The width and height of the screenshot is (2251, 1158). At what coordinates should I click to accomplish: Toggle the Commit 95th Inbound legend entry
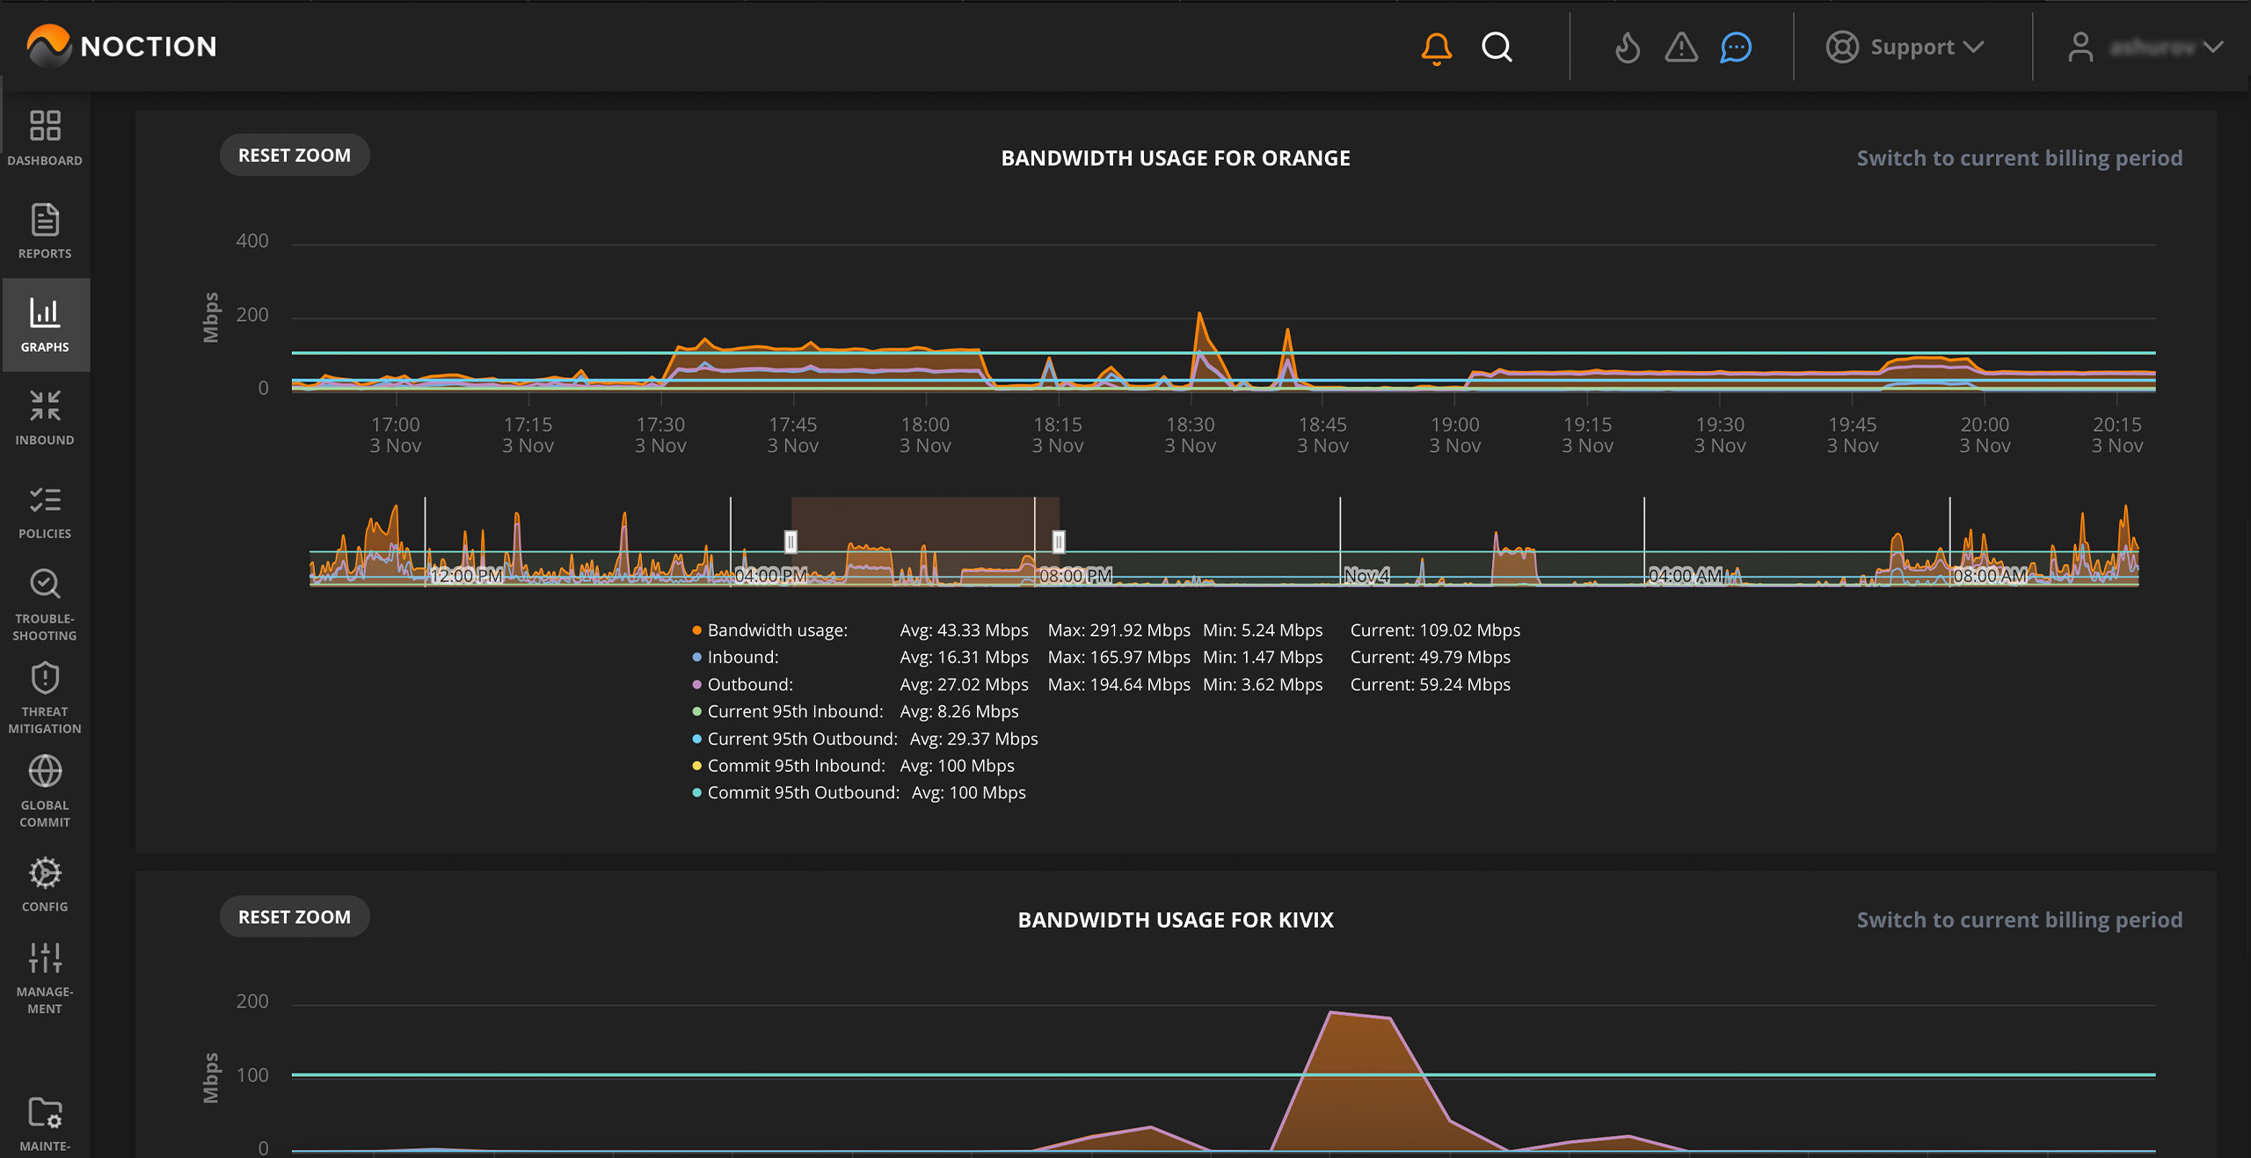point(794,766)
